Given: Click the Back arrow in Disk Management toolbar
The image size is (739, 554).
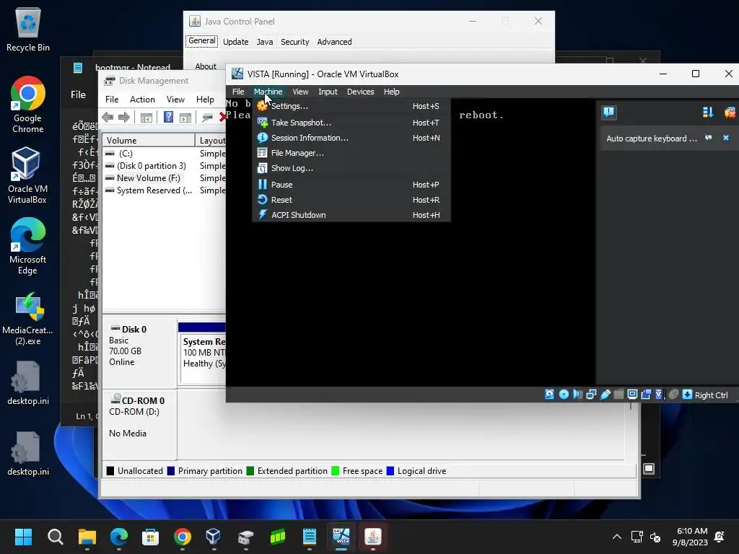Looking at the screenshot, I should click(x=108, y=118).
